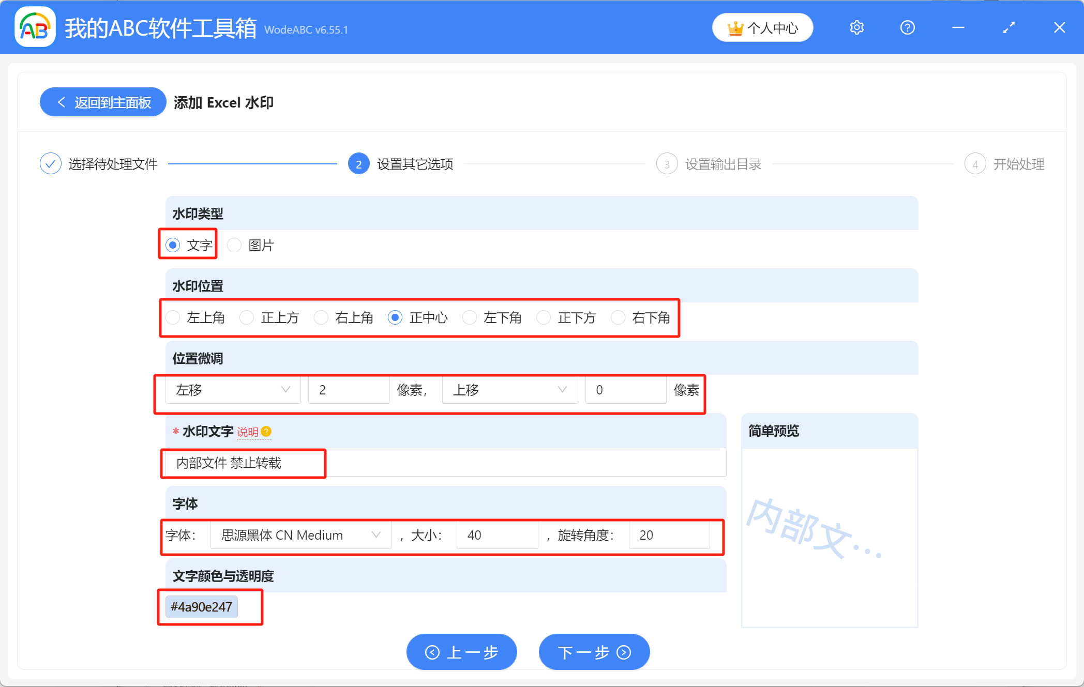
Task: Click 返回到主面板 to go back
Action: pyautogui.click(x=102, y=102)
